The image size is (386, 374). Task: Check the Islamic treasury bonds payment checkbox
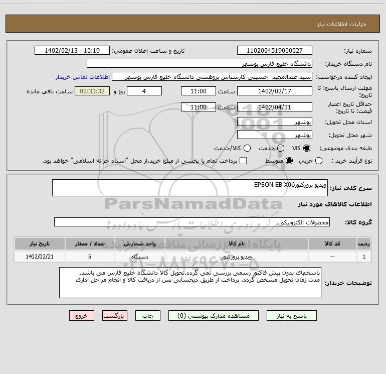coord(243,161)
